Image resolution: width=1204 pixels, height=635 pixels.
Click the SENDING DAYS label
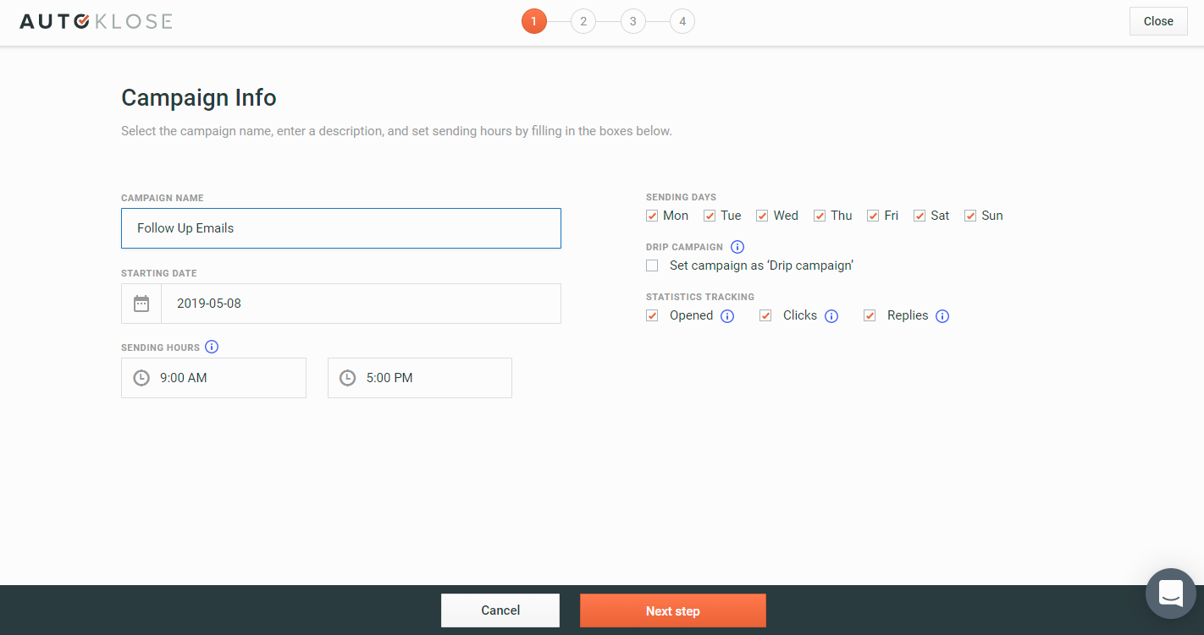(681, 197)
